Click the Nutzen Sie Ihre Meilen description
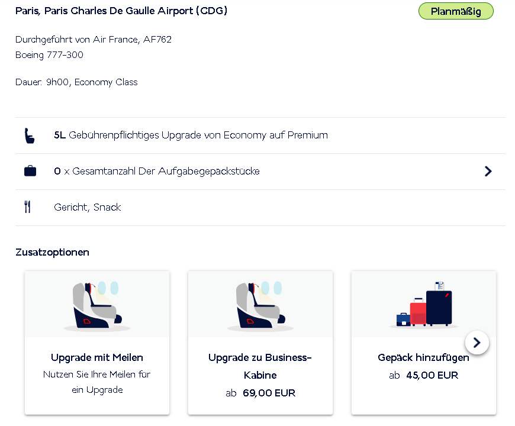The width and height of the screenshot is (515, 426). 97,382
